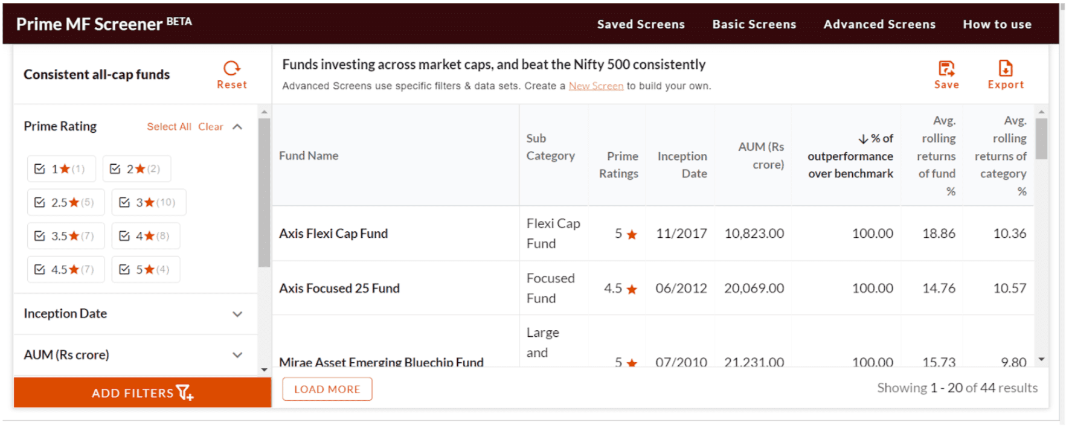The image size is (1069, 431).
Task: Click the 20,069.00 AUM value
Action: click(x=754, y=289)
